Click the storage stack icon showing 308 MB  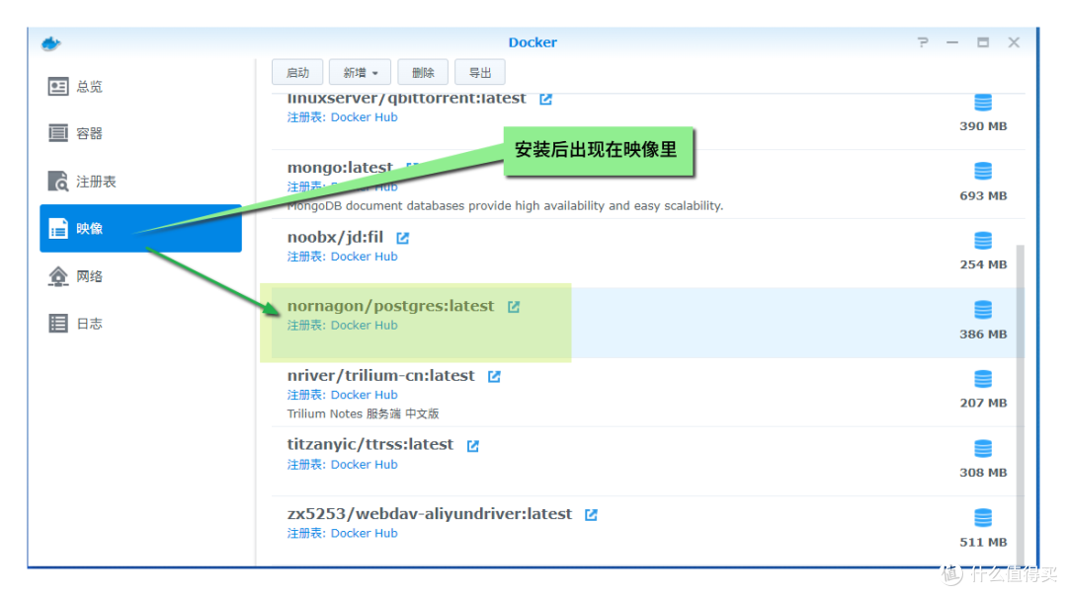coord(982,447)
